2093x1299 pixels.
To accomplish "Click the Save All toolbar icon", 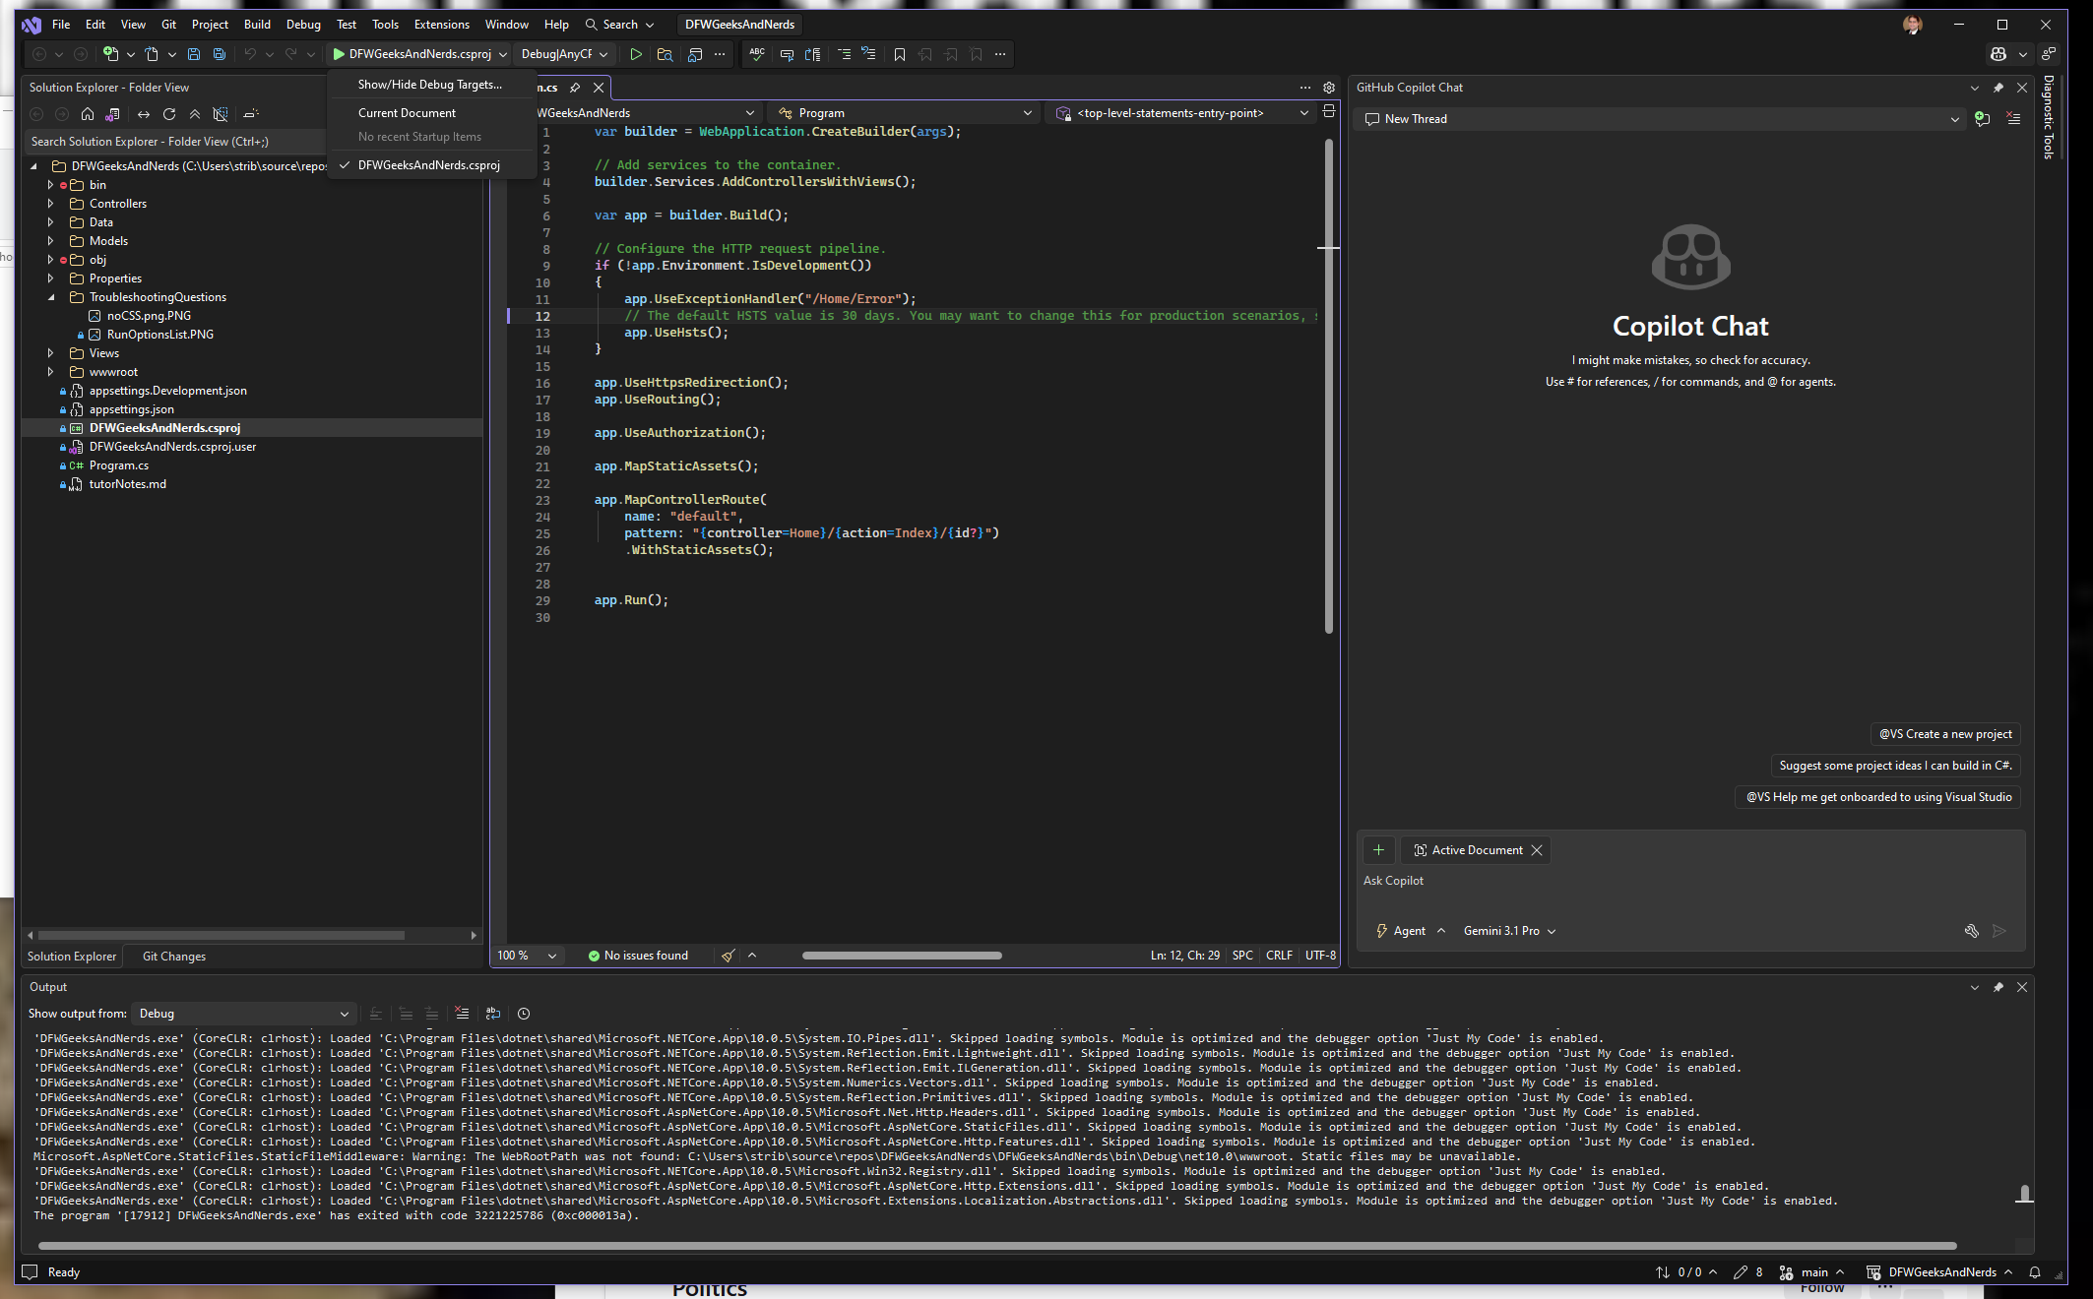I will [219, 54].
